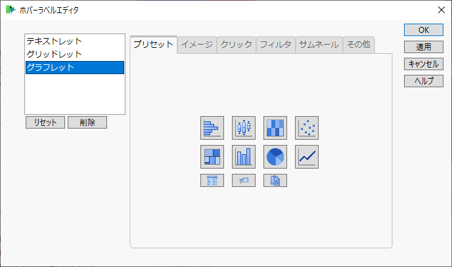Pick the heatmap preset icon

[x=275, y=128]
